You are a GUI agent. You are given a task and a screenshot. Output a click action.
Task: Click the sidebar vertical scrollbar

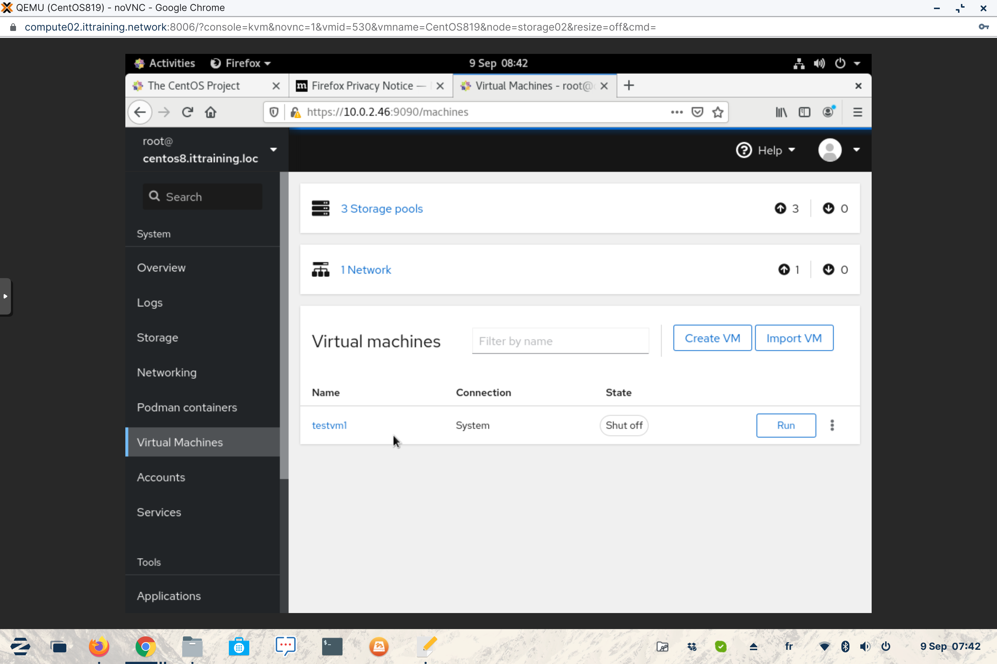click(x=284, y=325)
